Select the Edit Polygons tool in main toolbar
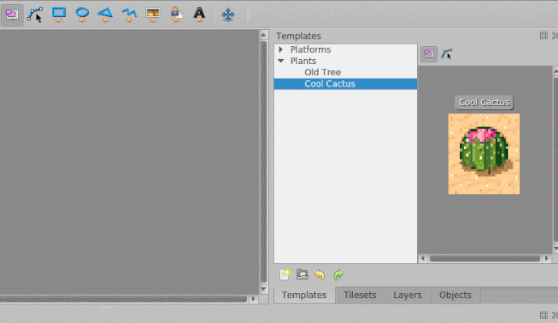The height and width of the screenshot is (323, 558). pyautogui.click(x=35, y=15)
